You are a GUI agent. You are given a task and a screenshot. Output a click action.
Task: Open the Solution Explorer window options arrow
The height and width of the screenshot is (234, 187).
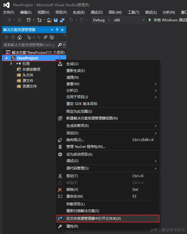pyautogui.click(x=52, y=30)
